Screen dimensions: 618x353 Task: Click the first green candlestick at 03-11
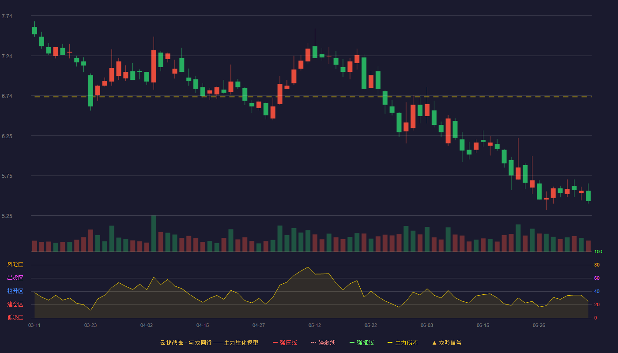pyautogui.click(x=34, y=30)
